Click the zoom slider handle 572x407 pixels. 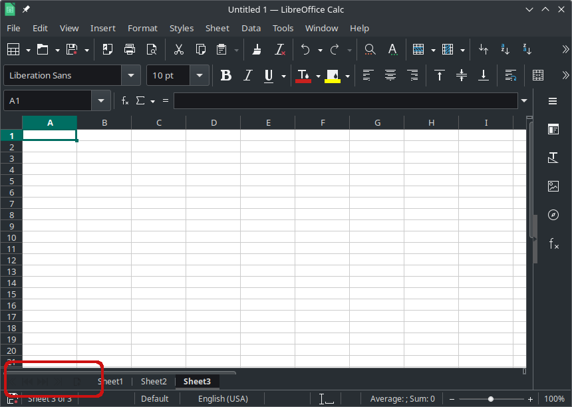[491, 399]
